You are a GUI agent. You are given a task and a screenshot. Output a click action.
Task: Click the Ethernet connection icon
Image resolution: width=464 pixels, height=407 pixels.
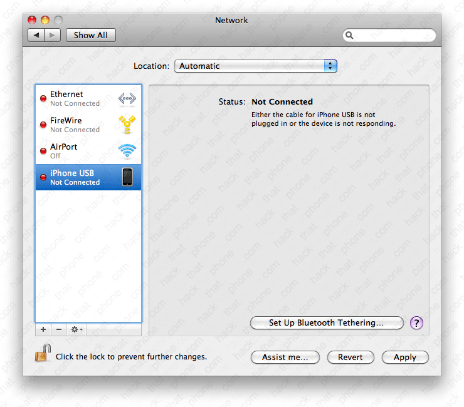point(127,99)
